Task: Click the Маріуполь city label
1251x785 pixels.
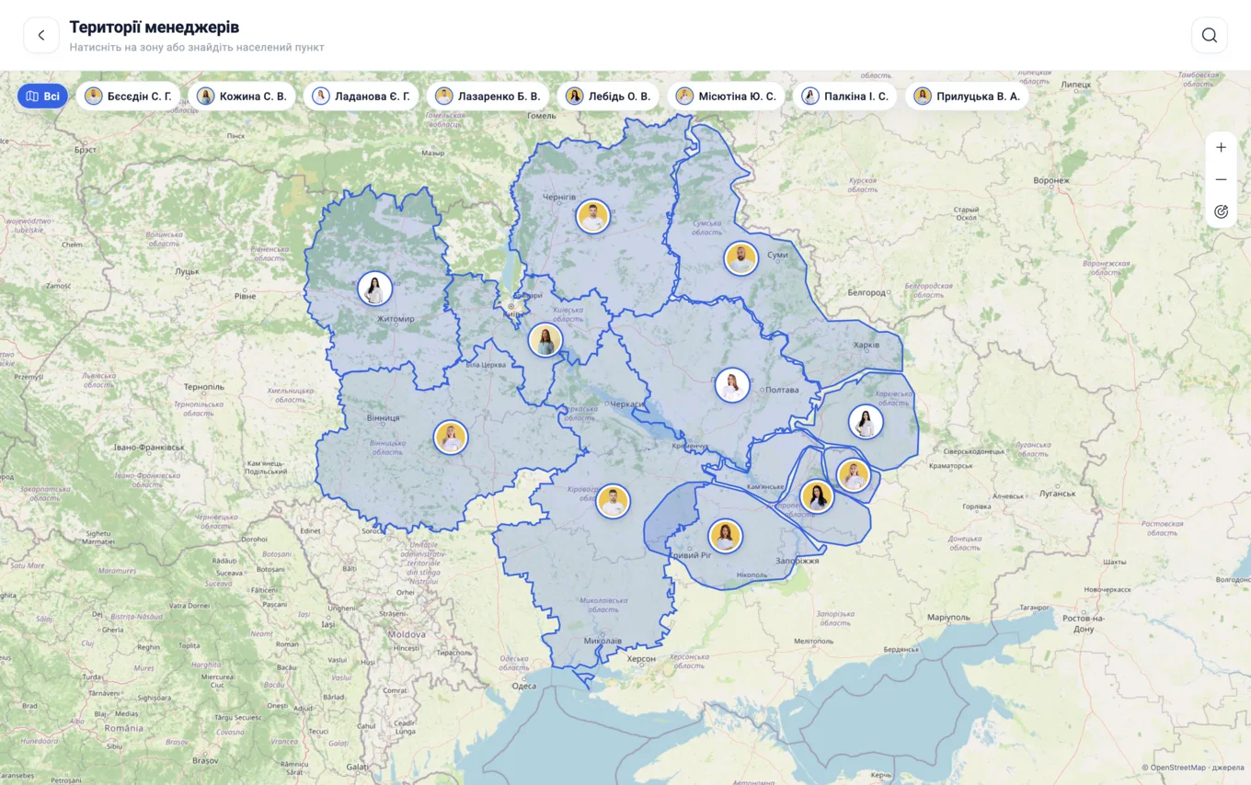Action: [x=950, y=617]
